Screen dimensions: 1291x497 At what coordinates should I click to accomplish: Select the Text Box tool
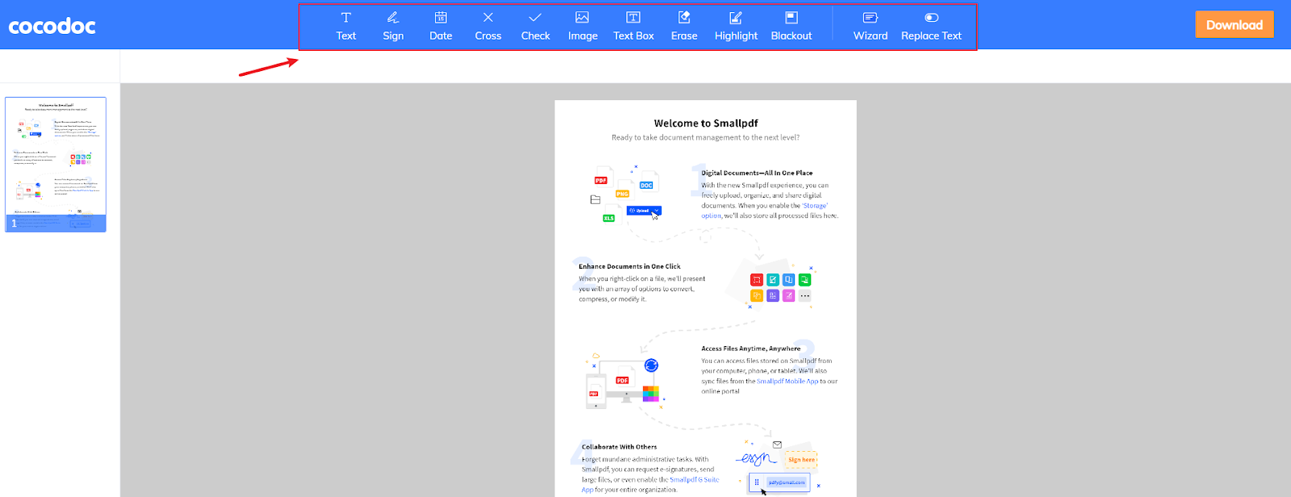(633, 26)
